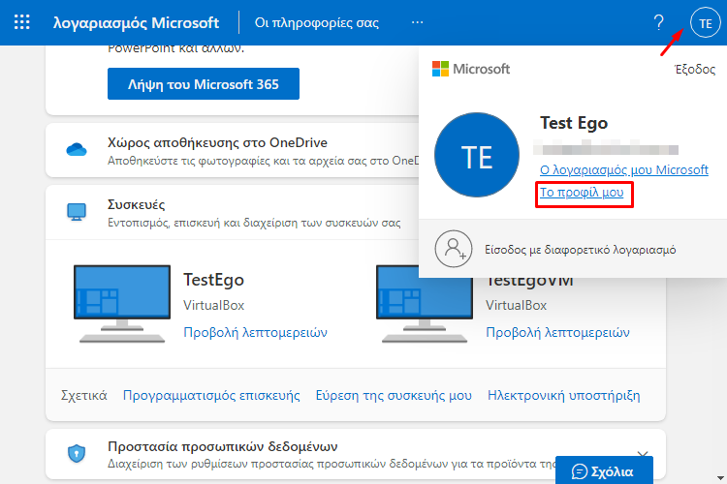The width and height of the screenshot is (727, 484).
Task: Click the TestEgo device name
Action: [214, 280]
